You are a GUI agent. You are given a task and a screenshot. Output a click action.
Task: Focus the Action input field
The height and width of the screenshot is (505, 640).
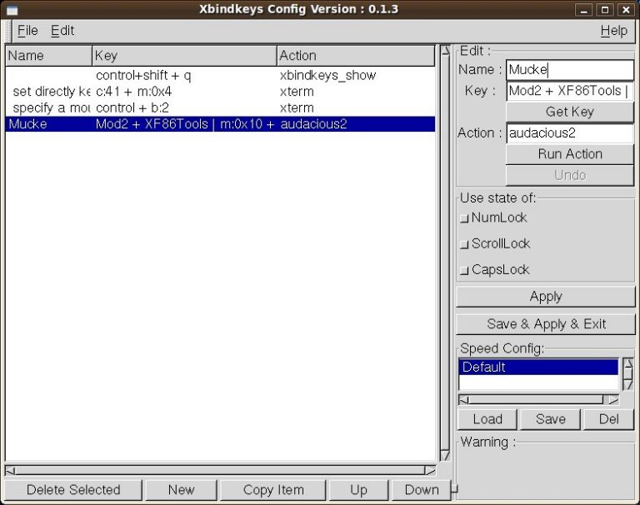point(570,133)
